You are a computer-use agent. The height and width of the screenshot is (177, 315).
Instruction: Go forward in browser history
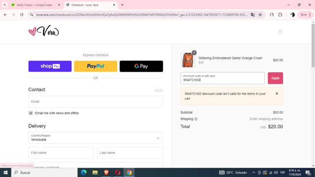click(13, 15)
